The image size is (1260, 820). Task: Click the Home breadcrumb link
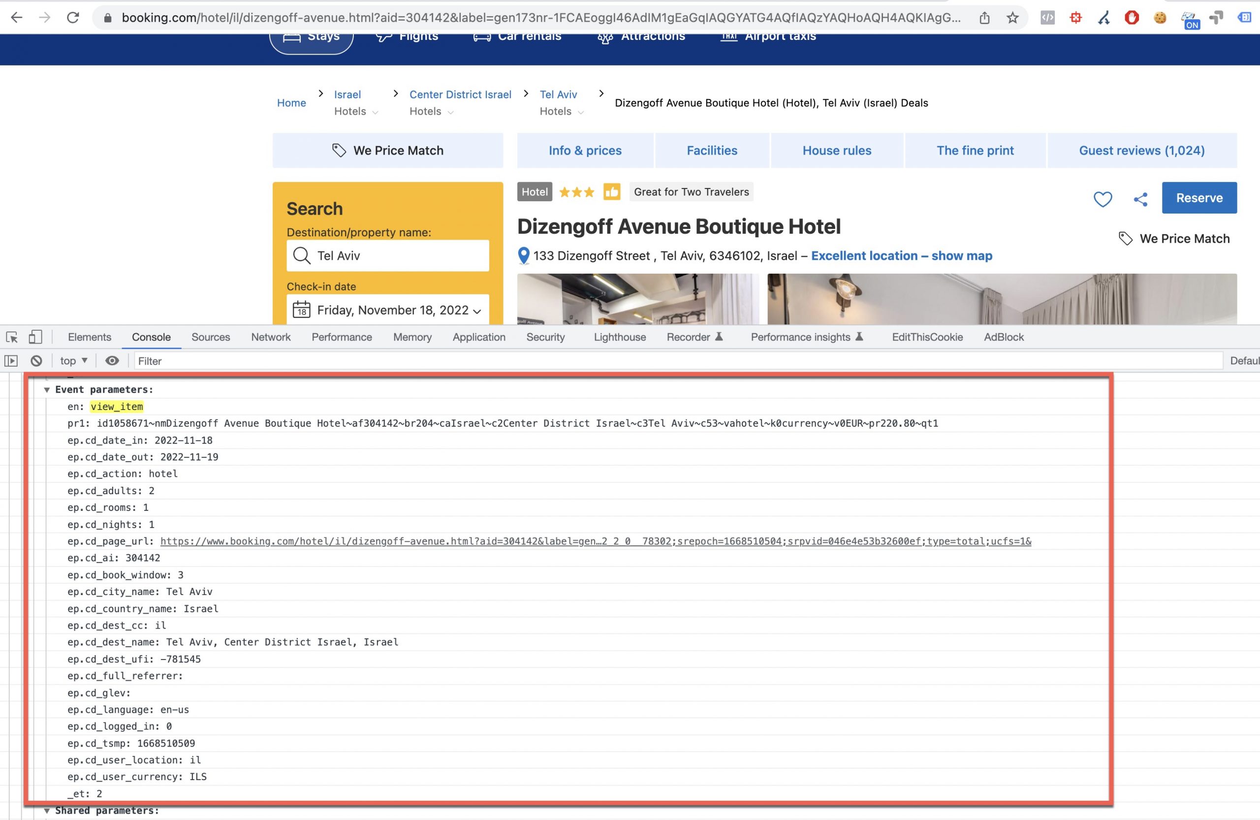pyautogui.click(x=291, y=103)
